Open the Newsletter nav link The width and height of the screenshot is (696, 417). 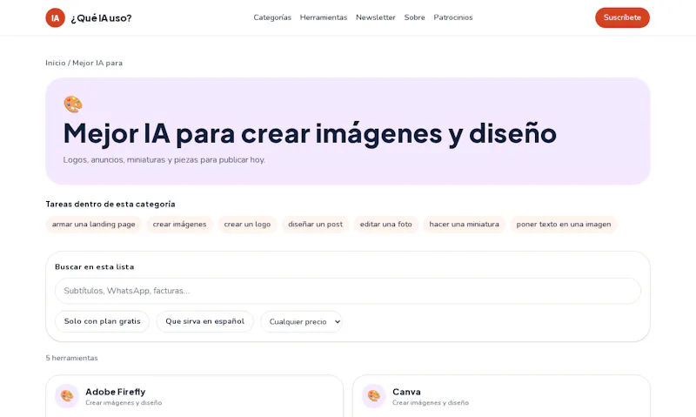pos(376,17)
